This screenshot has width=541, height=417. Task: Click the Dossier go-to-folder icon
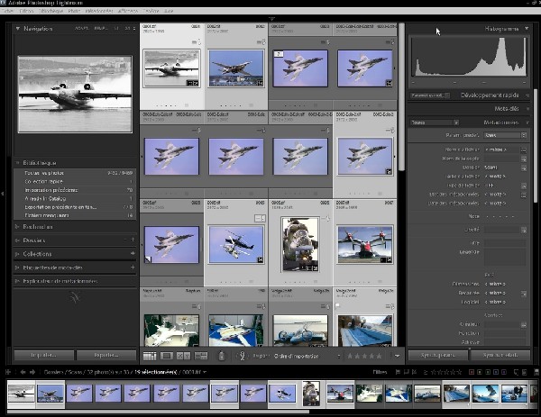click(524, 168)
